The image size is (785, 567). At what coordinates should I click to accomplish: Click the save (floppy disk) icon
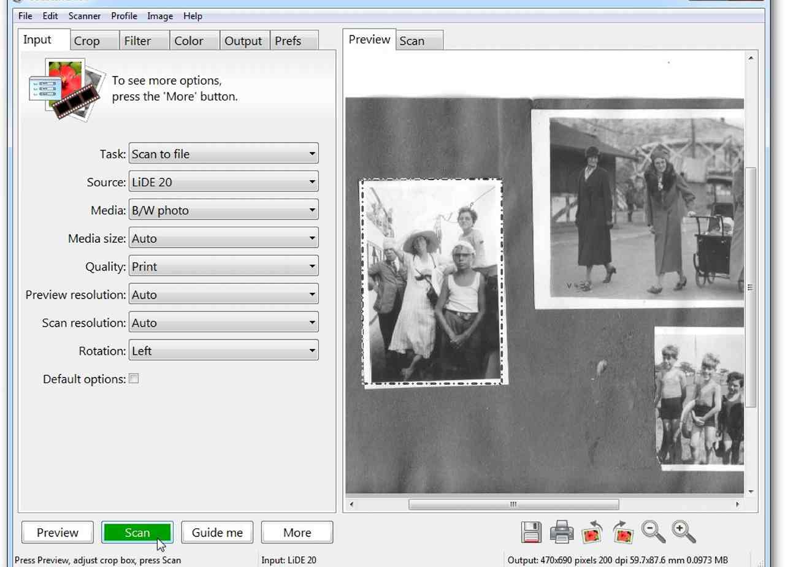click(531, 532)
